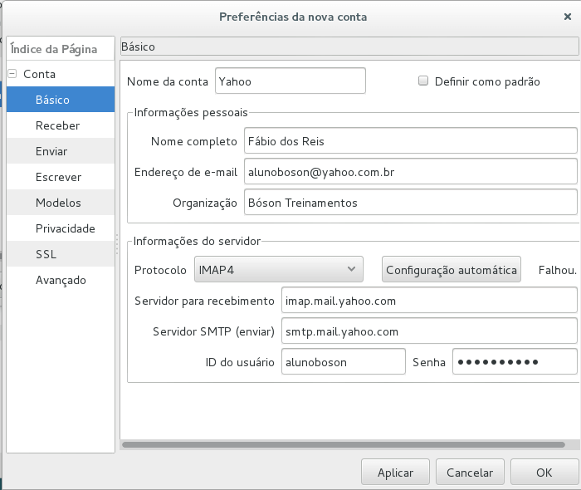Click the Configuração automática button
Image resolution: width=581 pixels, height=490 pixels.
click(451, 270)
